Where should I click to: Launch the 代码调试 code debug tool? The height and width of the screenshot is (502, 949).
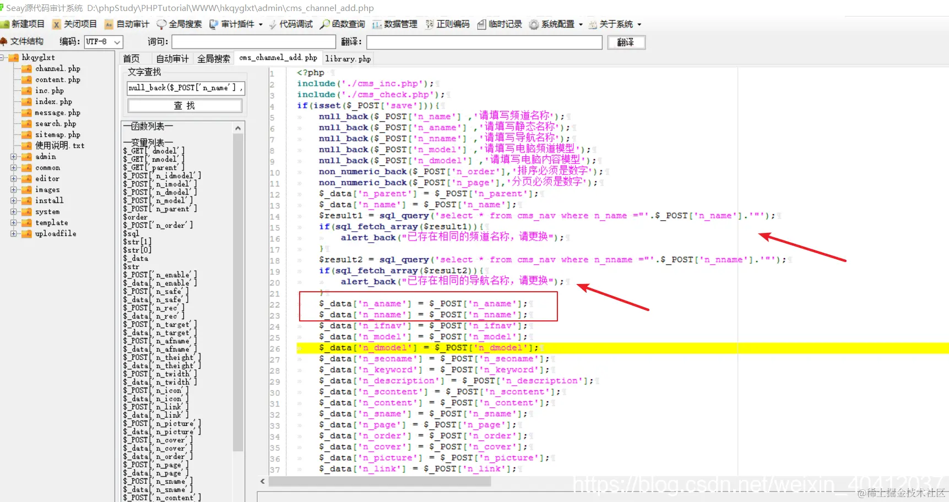273,24
